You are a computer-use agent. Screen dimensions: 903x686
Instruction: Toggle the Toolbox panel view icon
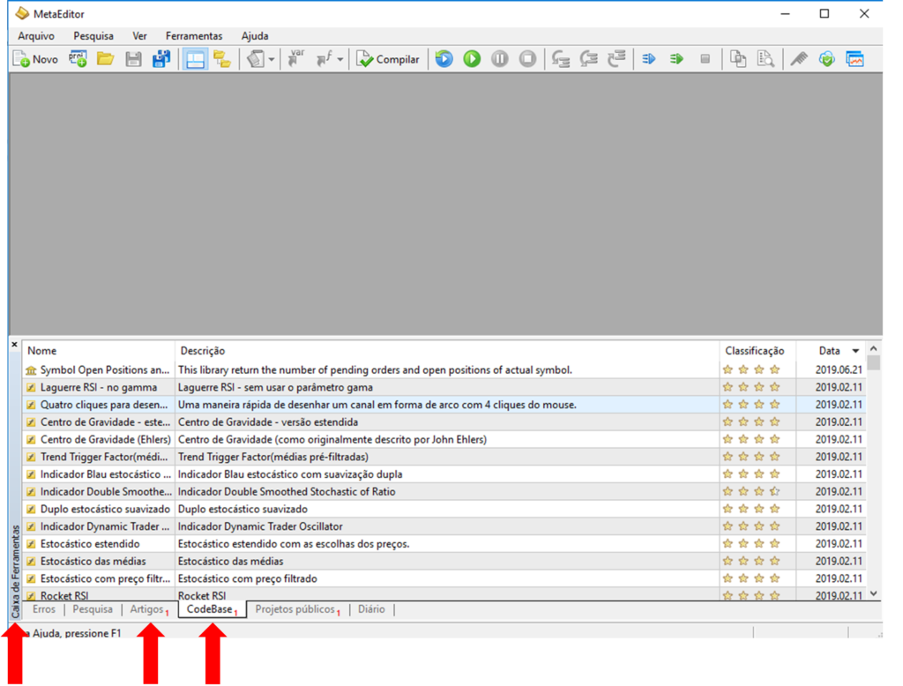point(195,59)
